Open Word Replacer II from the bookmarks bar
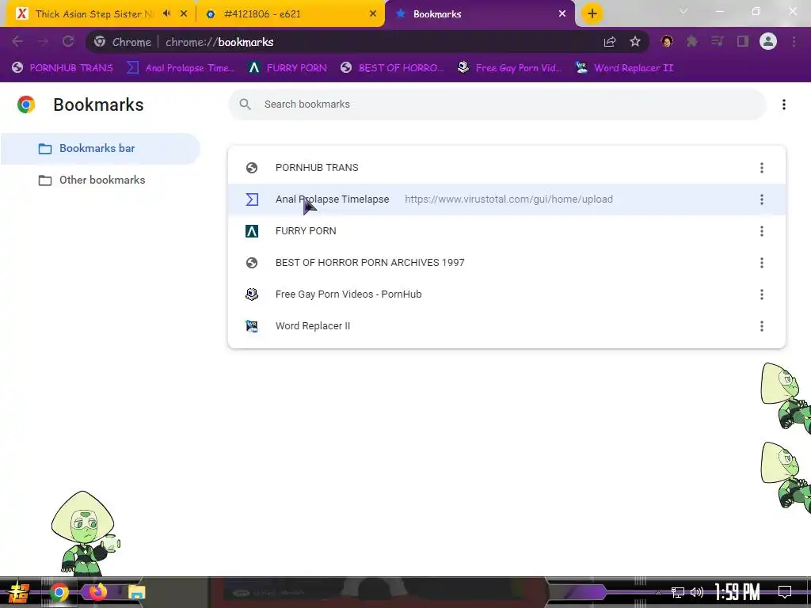 pos(624,68)
